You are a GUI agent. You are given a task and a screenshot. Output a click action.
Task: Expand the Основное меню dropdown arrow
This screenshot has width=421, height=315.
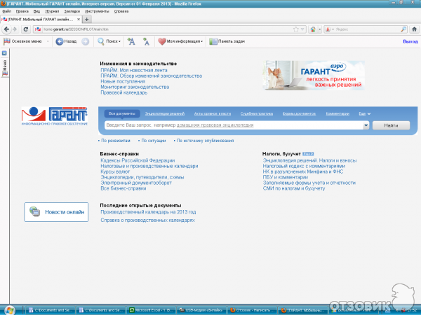[x=48, y=41]
